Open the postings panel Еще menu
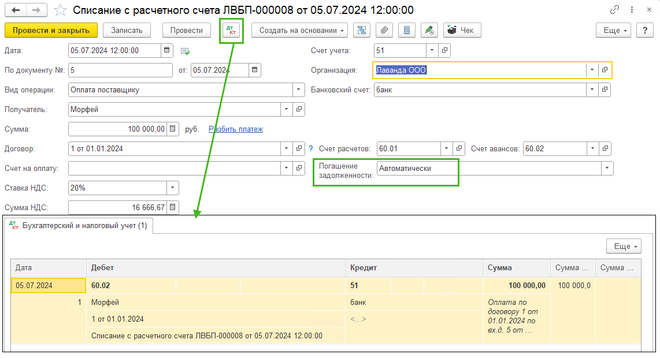660x358 pixels. tap(624, 246)
